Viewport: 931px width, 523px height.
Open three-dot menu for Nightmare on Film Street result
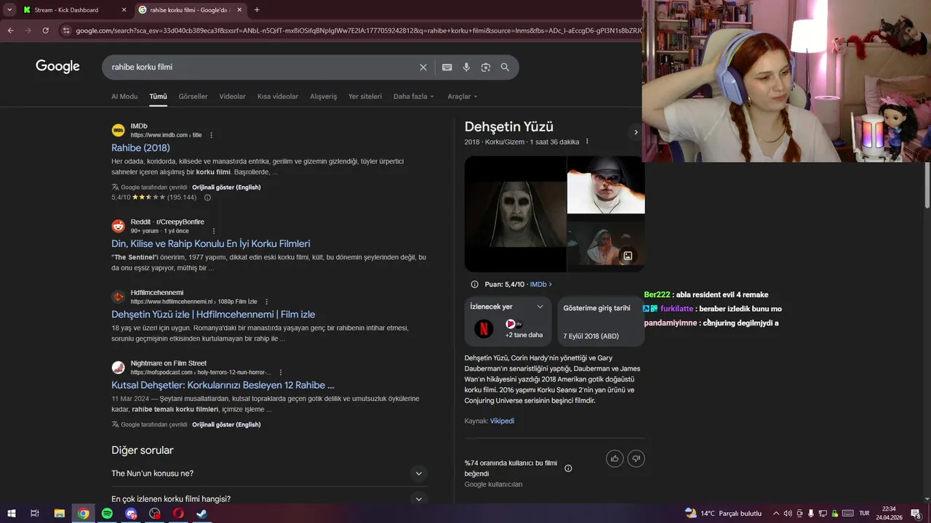click(x=281, y=373)
